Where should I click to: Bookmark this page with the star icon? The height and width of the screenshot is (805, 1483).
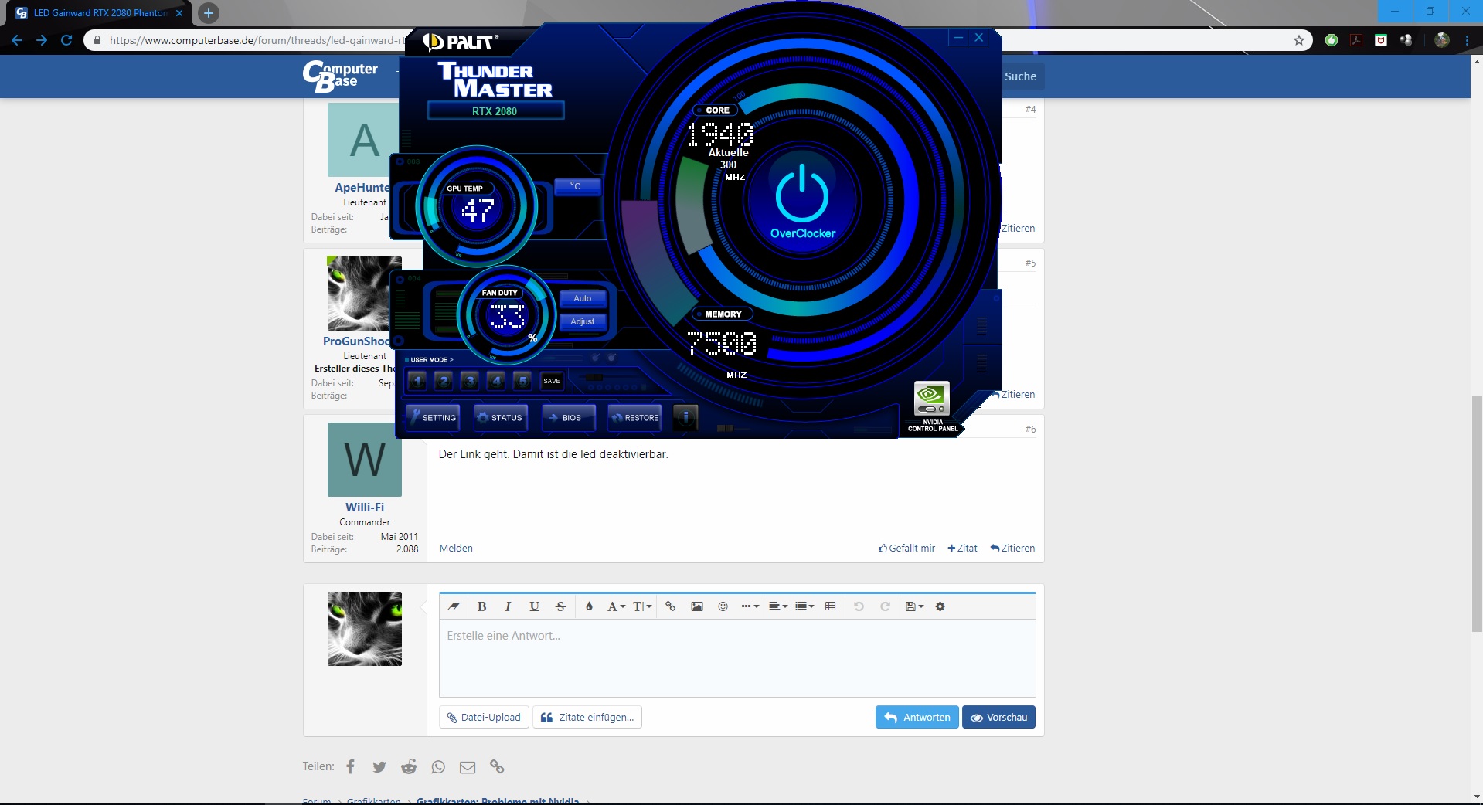tap(1299, 40)
